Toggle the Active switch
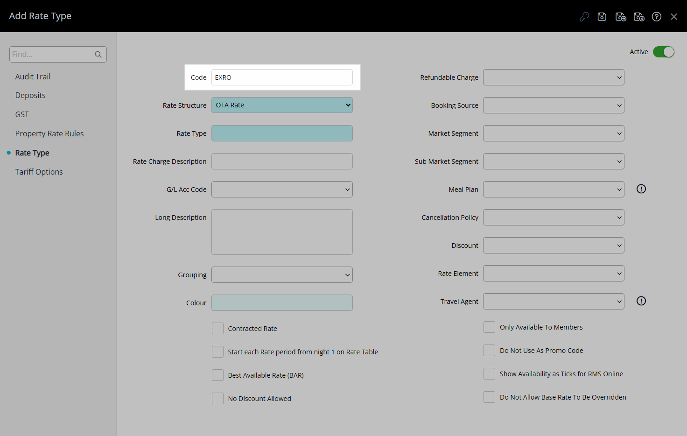687x436 pixels. [x=664, y=52]
